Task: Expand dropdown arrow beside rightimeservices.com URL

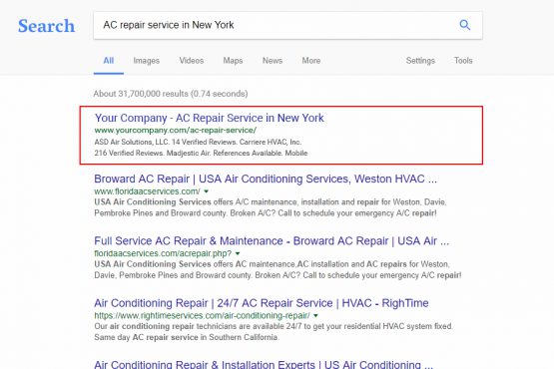Action: point(315,316)
